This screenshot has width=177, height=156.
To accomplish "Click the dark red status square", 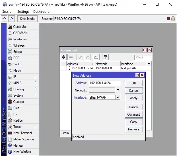I will pos(168,18).
